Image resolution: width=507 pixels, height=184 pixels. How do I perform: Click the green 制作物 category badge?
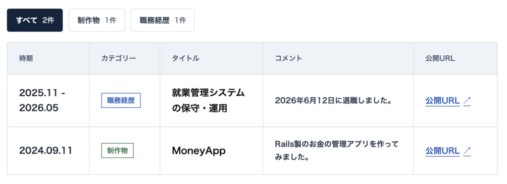(x=117, y=150)
